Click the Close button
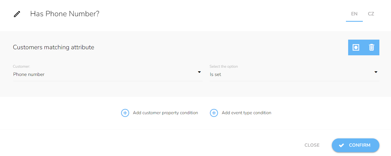 [312, 145]
